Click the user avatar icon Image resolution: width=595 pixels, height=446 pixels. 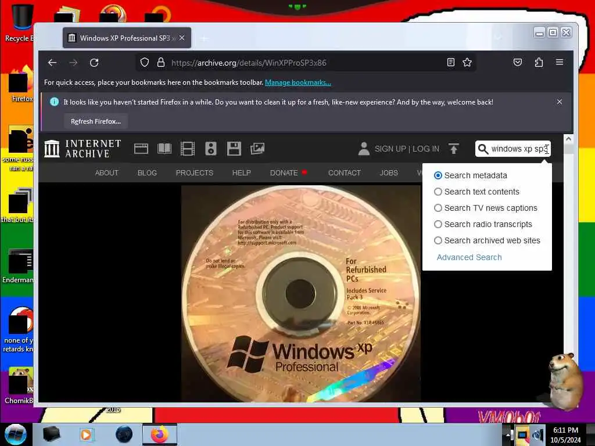(x=364, y=149)
